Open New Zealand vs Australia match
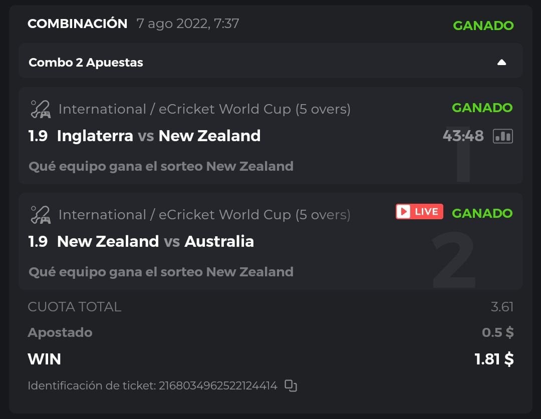Screen dimensions: 541x419 (155, 241)
